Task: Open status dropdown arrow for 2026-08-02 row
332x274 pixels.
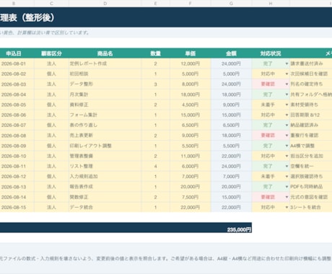Action: pos(287,74)
